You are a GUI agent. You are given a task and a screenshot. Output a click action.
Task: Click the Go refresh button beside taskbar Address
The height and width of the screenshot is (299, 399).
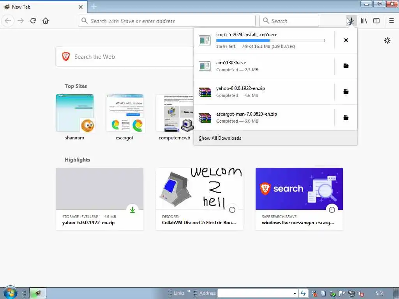click(x=303, y=293)
